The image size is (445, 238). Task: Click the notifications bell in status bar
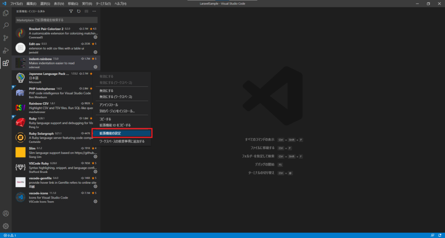coord(440,235)
